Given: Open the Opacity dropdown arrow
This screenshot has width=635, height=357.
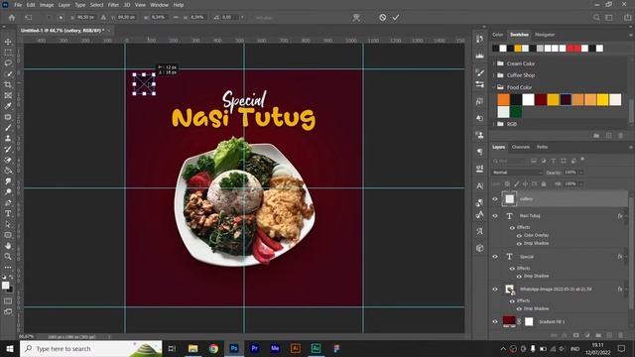Looking at the screenshot, I should pos(581,173).
